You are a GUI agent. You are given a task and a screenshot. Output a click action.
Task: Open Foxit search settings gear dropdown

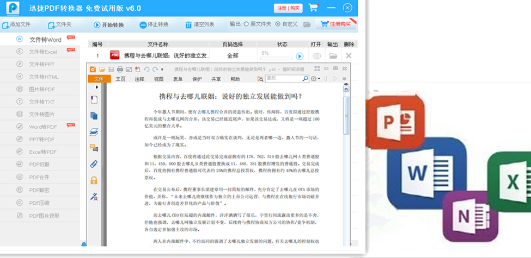click(x=315, y=79)
